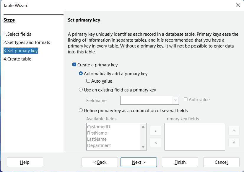
Task: Go back with the Back button
Action: pos(100,162)
